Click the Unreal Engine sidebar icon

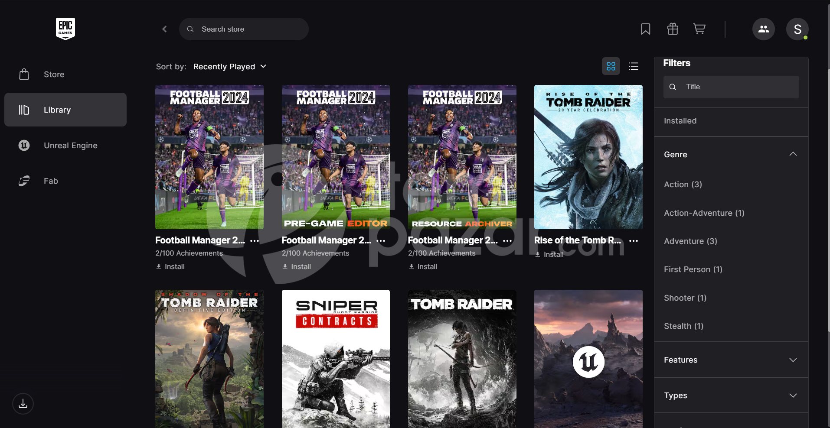24,145
